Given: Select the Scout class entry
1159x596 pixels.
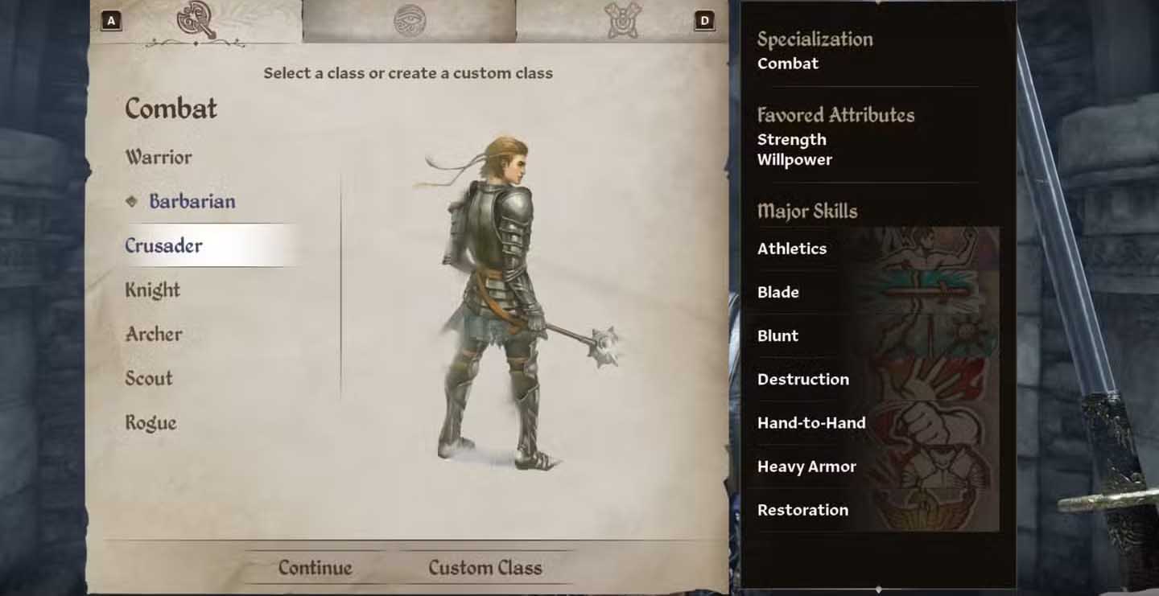Looking at the screenshot, I should click(x=149, y=378).
